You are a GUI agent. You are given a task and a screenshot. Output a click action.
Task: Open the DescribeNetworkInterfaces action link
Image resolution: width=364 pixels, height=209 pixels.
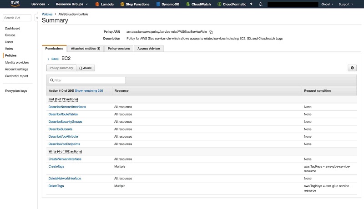tap(67, 107)
